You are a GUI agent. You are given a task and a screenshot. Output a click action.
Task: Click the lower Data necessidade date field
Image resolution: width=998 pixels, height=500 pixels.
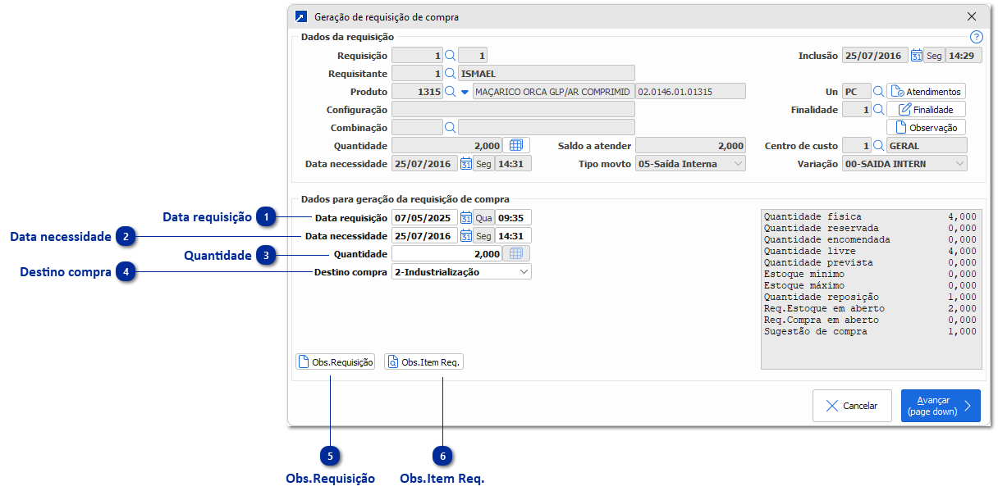pos(425,236)
